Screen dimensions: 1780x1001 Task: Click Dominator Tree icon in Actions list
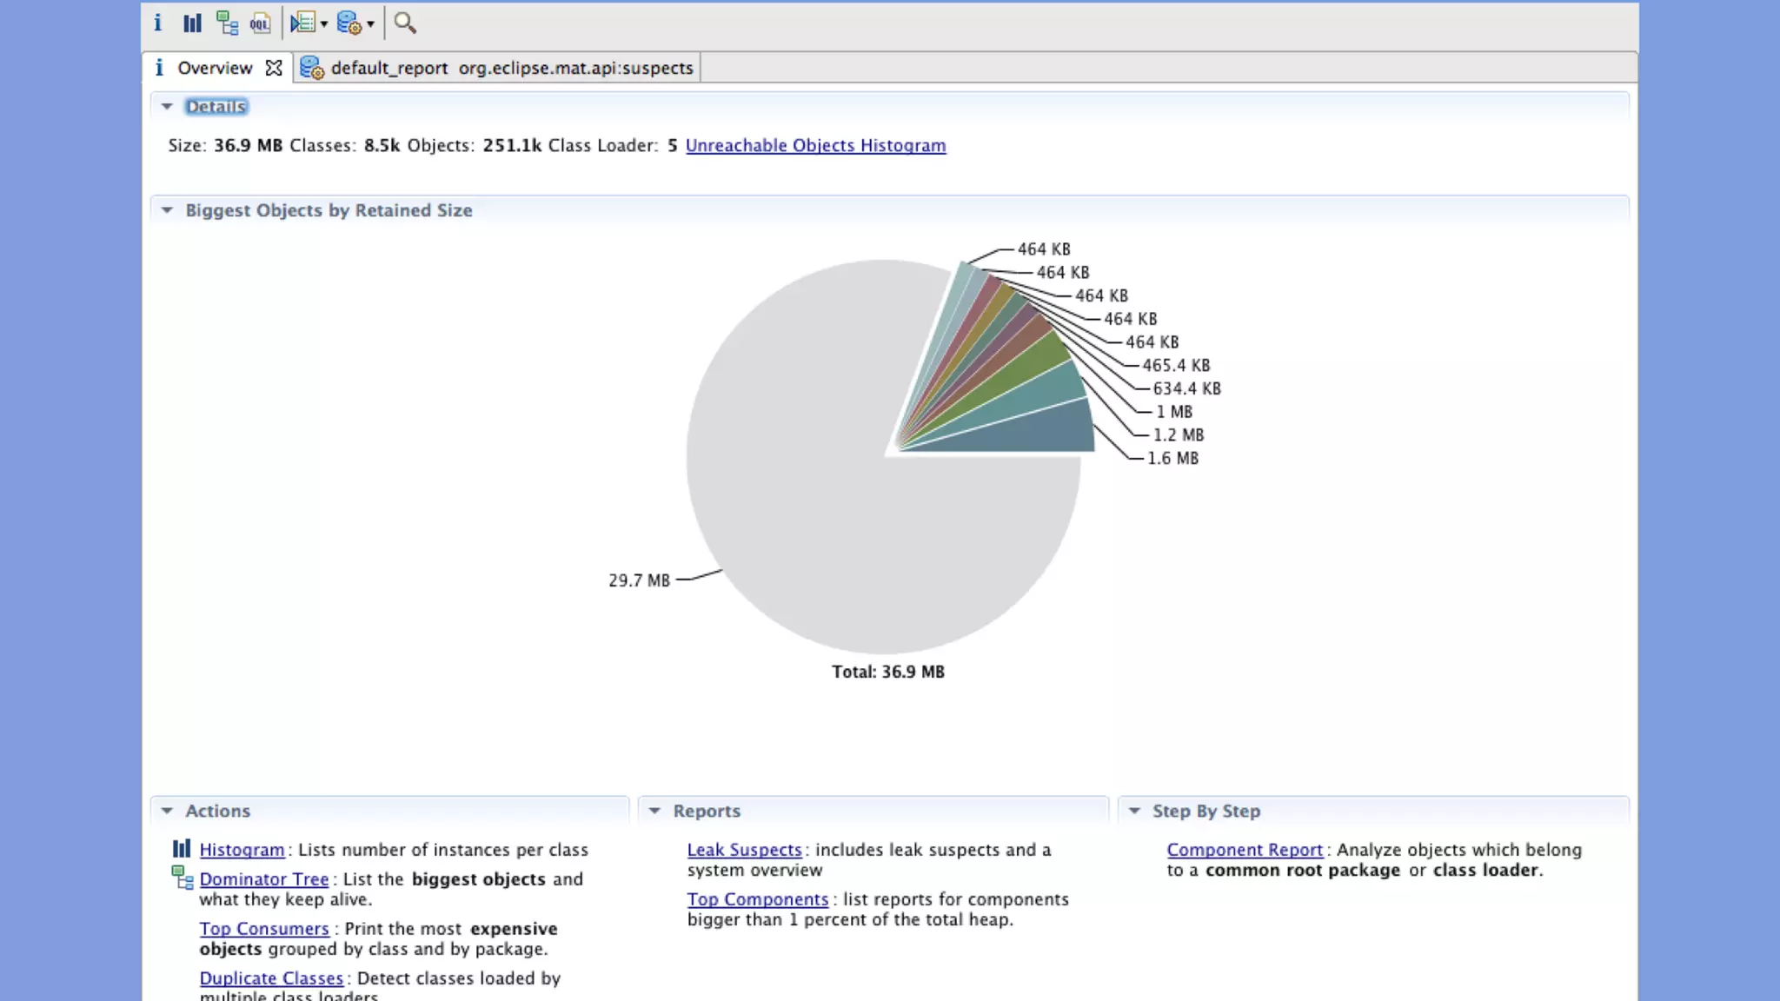coord(182,878)
